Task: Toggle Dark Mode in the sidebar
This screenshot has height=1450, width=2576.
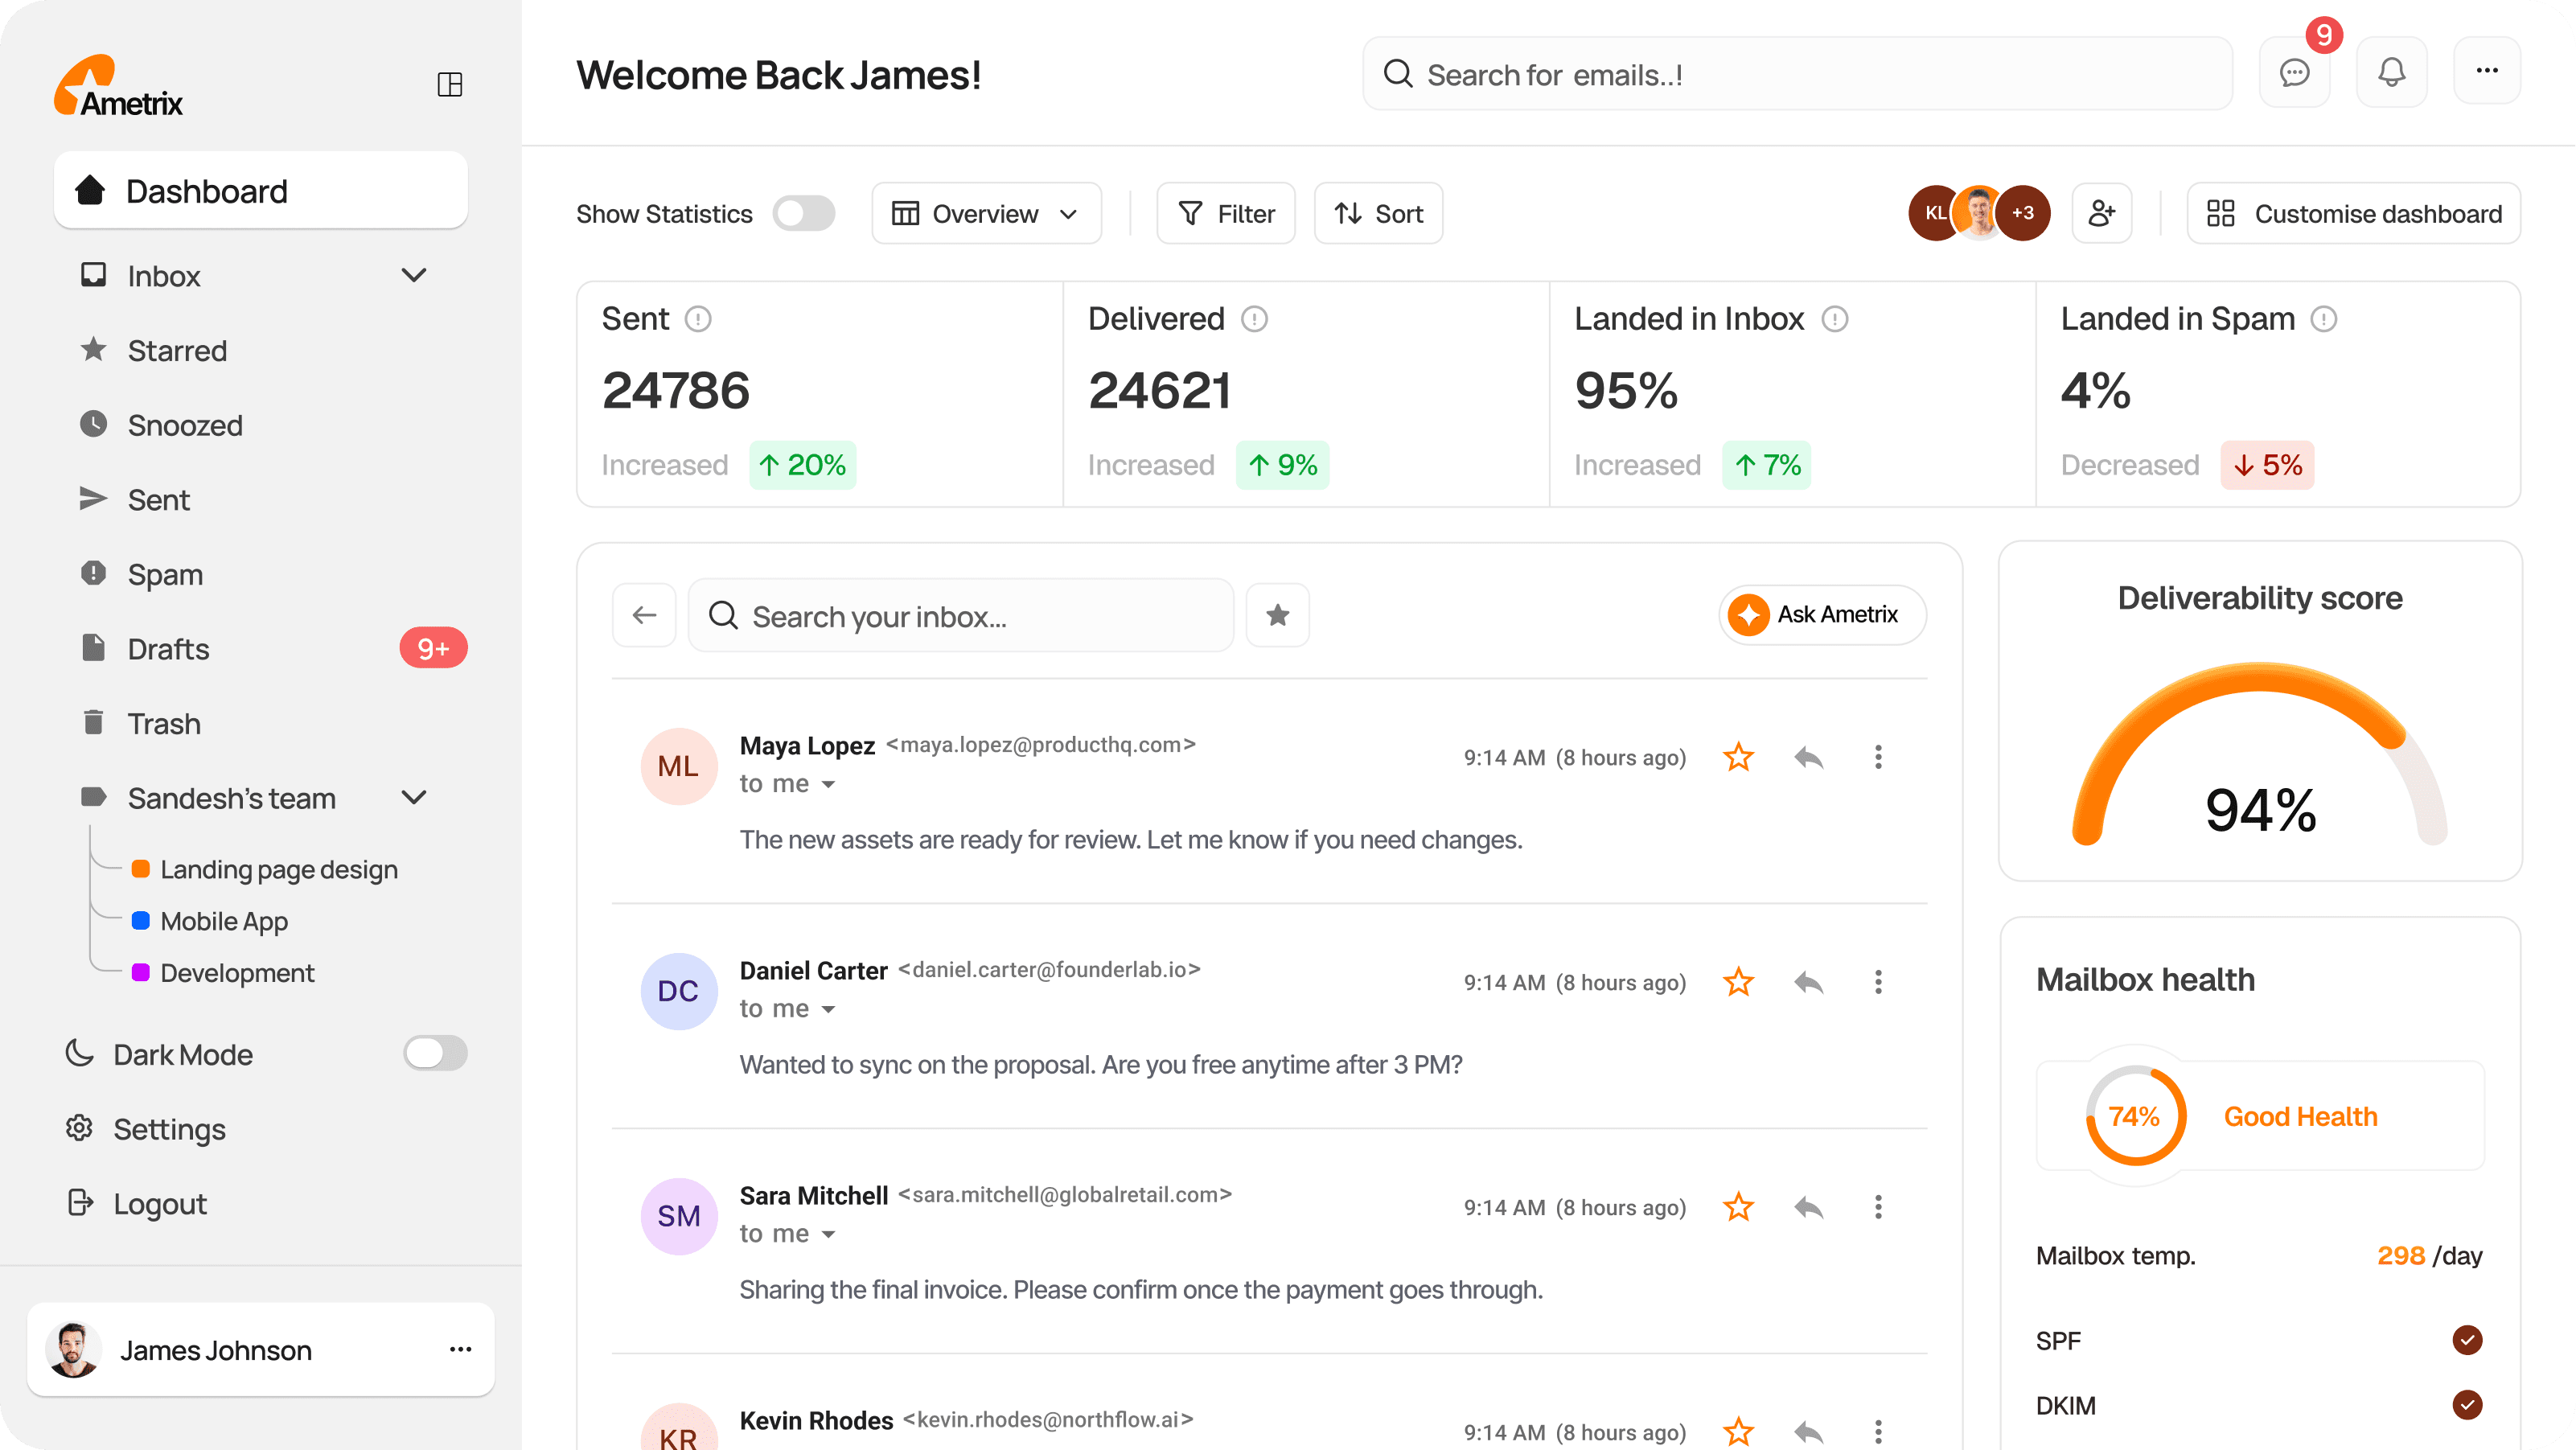Action: pos(436,1053)
